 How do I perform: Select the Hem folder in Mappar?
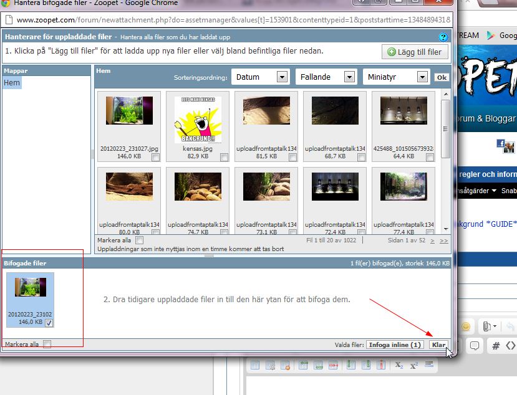point(12,83)
